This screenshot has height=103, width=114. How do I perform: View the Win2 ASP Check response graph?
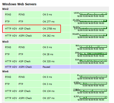[x=90, y=28]
